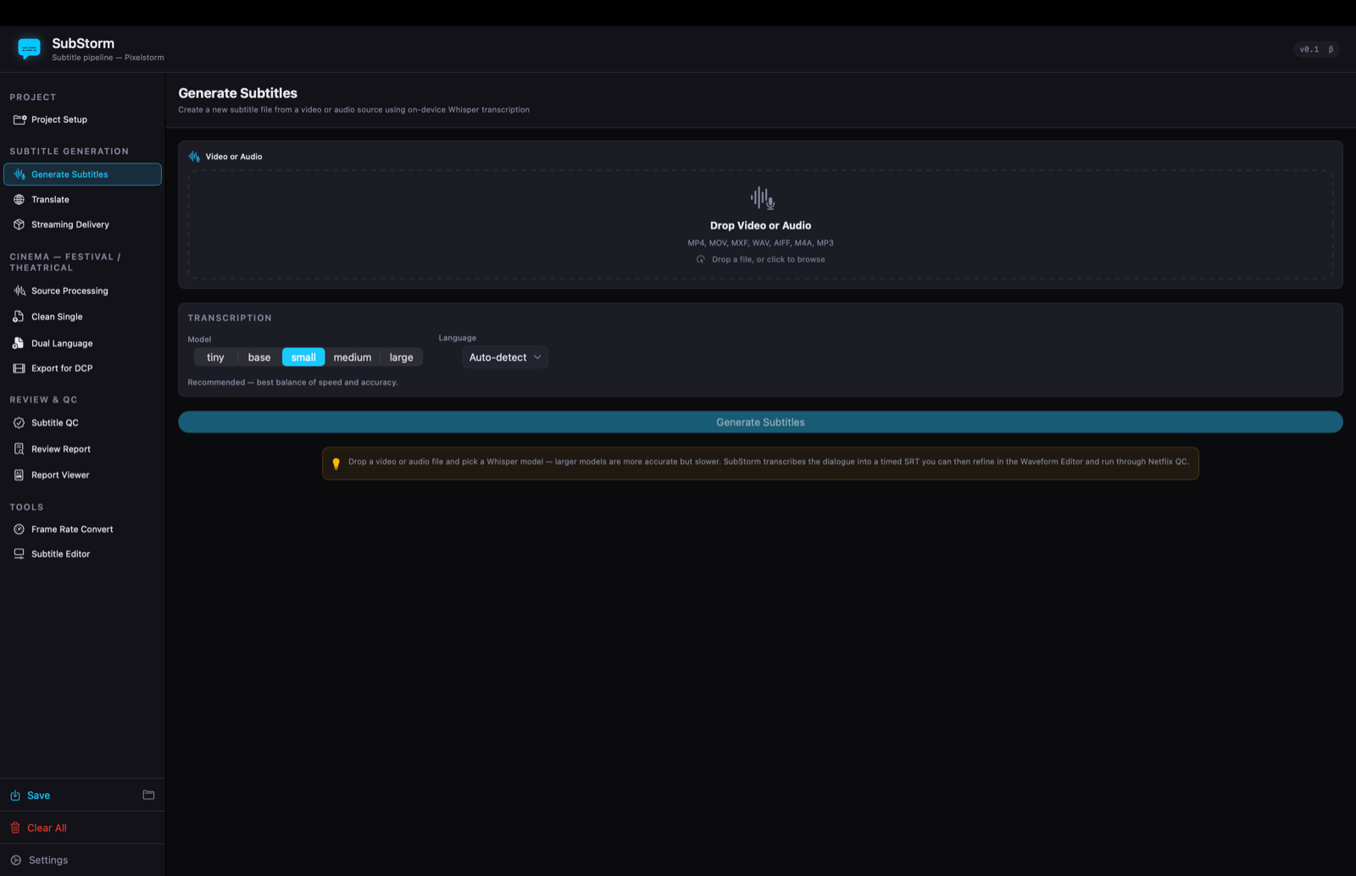Viewport: 1356px width, 876px height.
Task: Open Subtitle Editor tool
Action: [x=82, y=554]
